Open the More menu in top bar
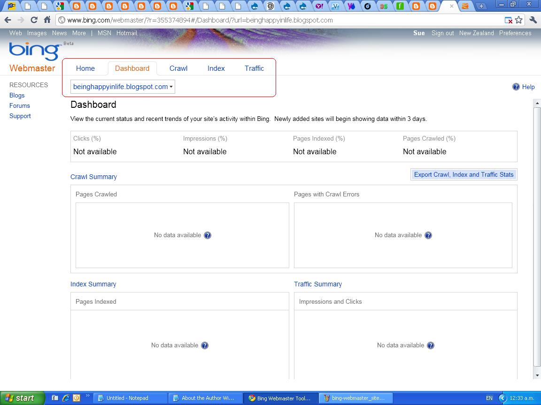Screen dimensions: 541x405 79,33
